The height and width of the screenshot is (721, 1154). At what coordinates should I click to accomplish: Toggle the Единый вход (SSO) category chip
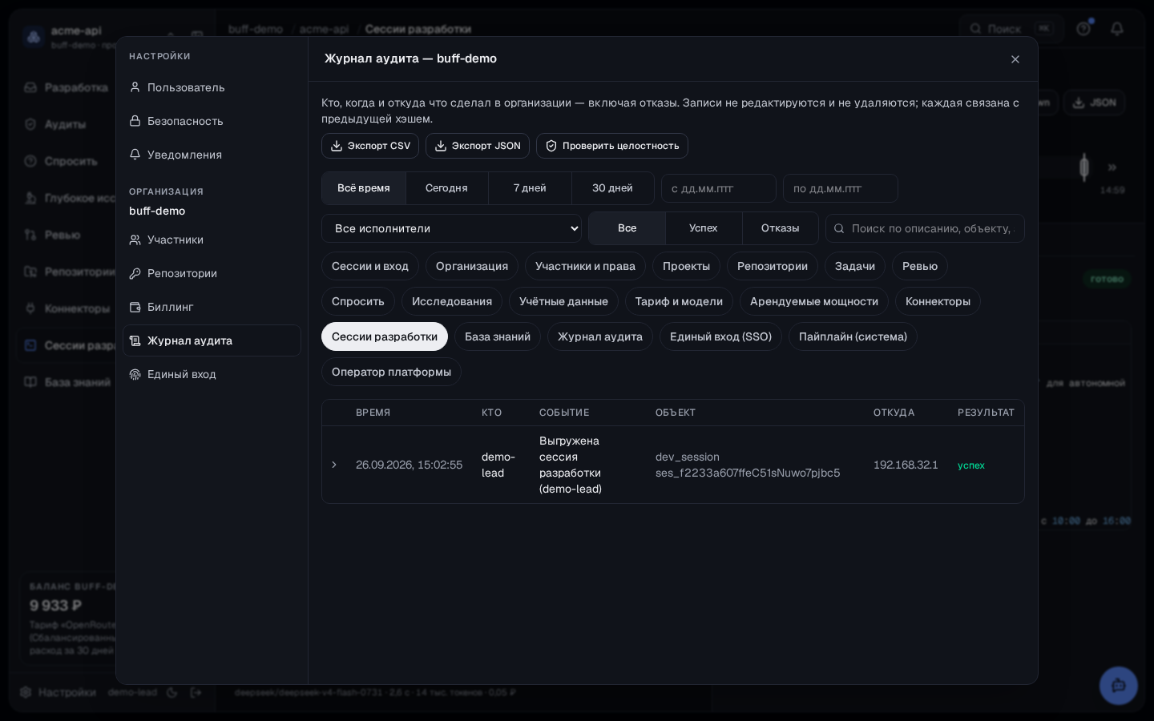click(x=720, y=336)
